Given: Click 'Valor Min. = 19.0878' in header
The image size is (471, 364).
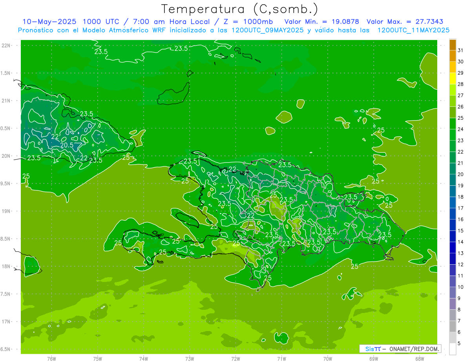Looking at the screenshot, I should (x=321, y=22).
